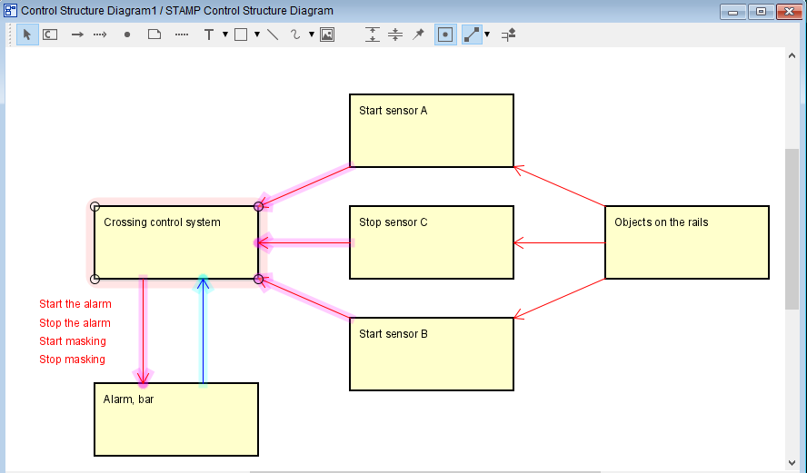Image resolution: width=807 pixels, height=473 pixels.
Task: Select the Start sensor A block
Action: point(432,131)
